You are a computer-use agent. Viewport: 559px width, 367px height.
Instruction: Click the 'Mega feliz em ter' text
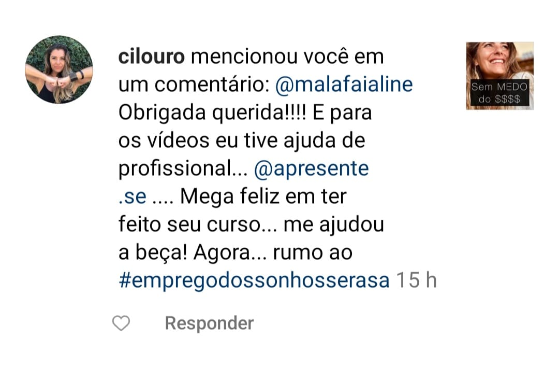263,196
